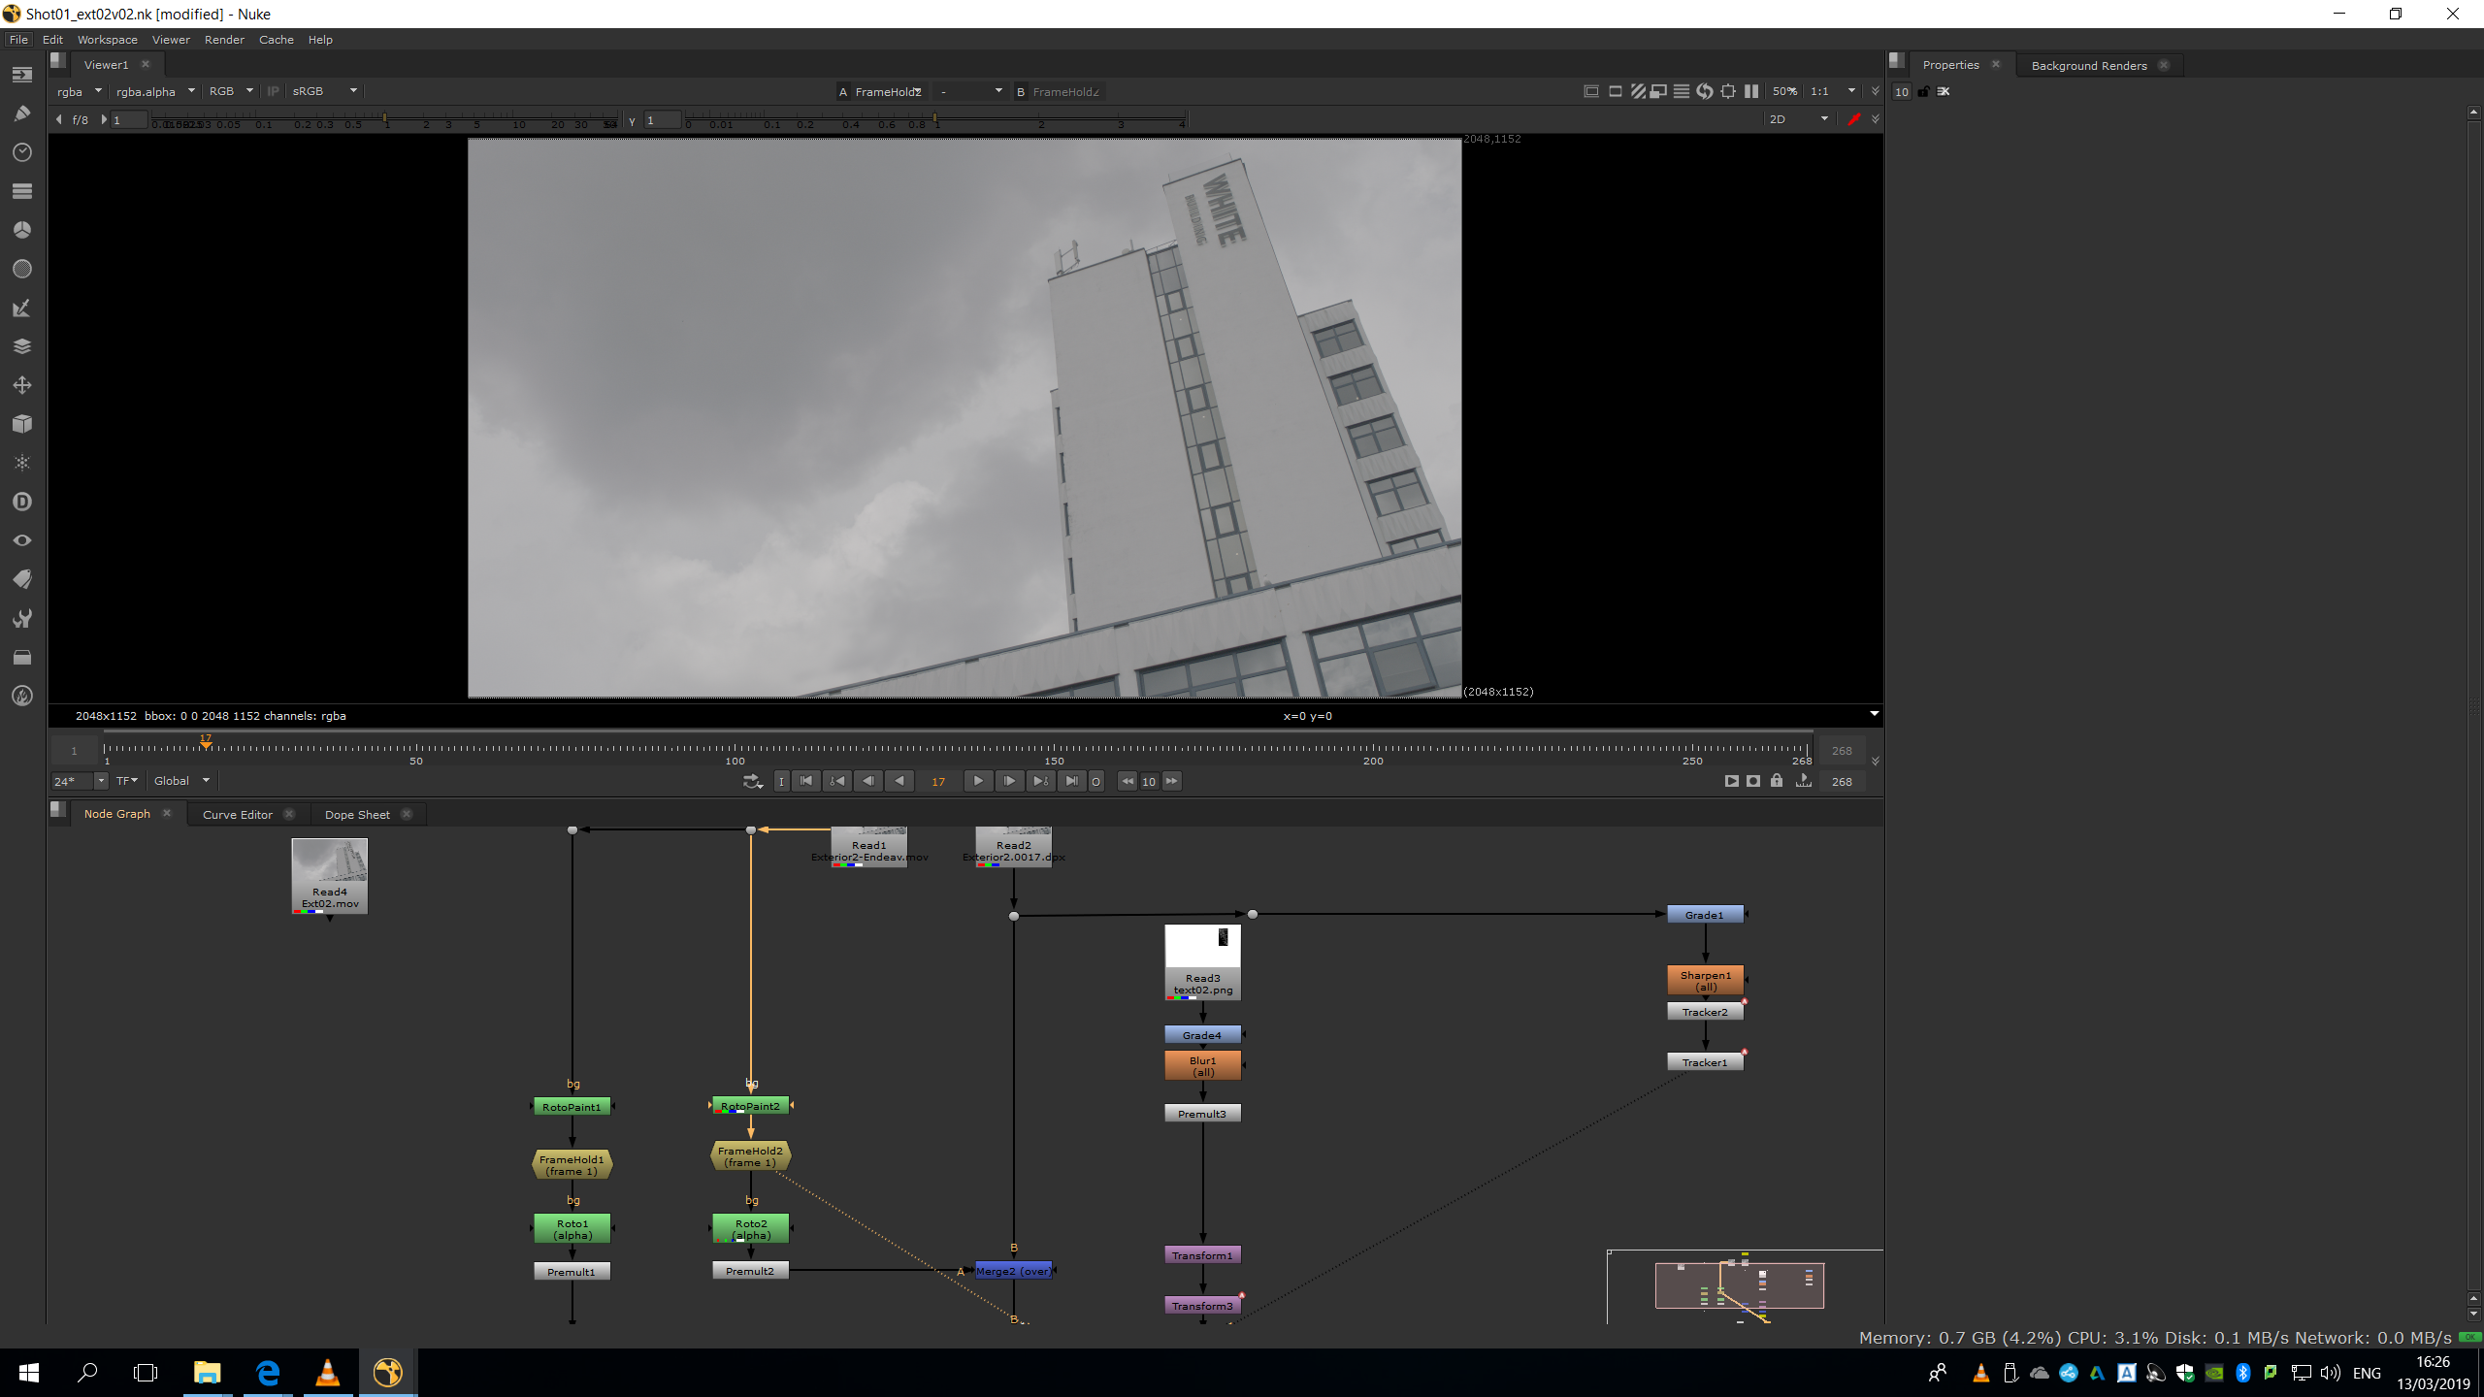Open the Transform nodes menu (move arrows icon)
The height and width of the screenshot is (1397, 2484).
[21, 385]
